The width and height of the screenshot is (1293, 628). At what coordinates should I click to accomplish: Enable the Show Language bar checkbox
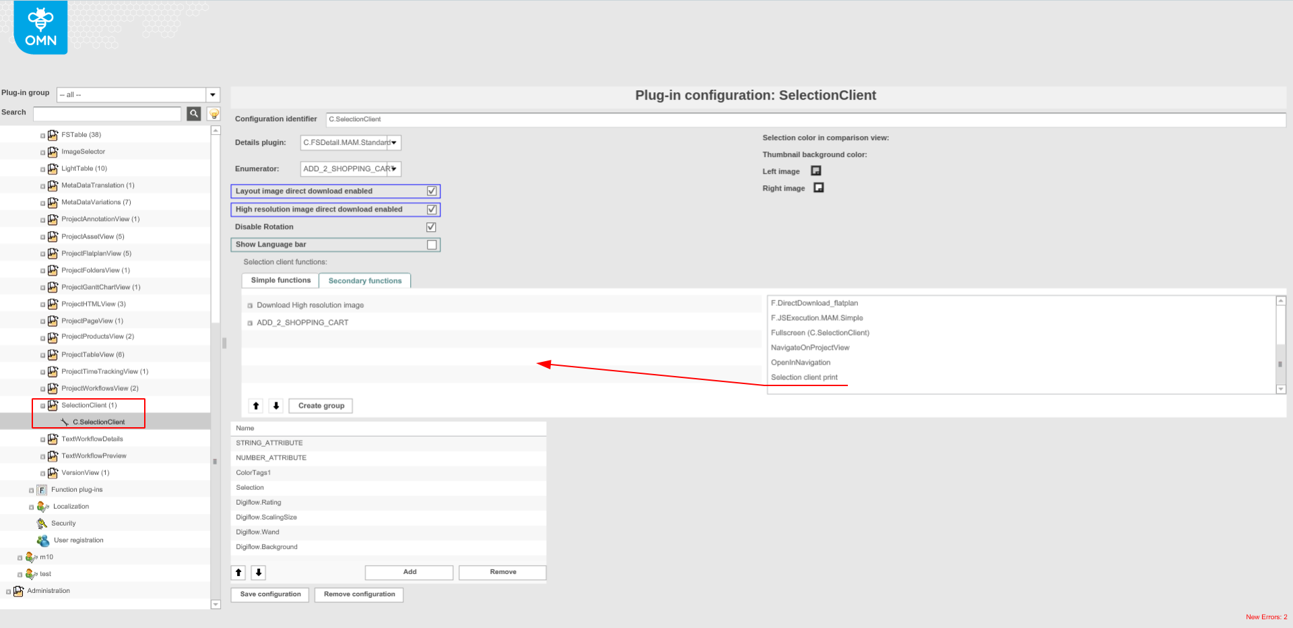pyautogui.click(x=431, y=245)
